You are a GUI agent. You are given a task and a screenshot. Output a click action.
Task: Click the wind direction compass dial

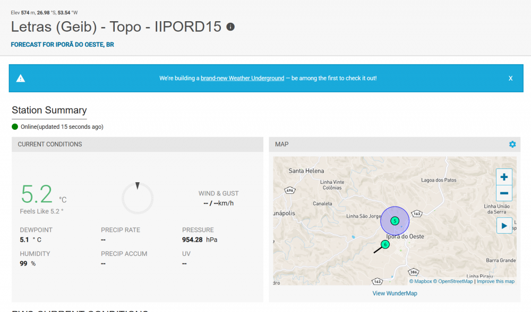pos(137,198)
